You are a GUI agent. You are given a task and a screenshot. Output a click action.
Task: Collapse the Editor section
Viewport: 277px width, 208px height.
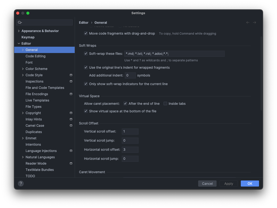19,43
